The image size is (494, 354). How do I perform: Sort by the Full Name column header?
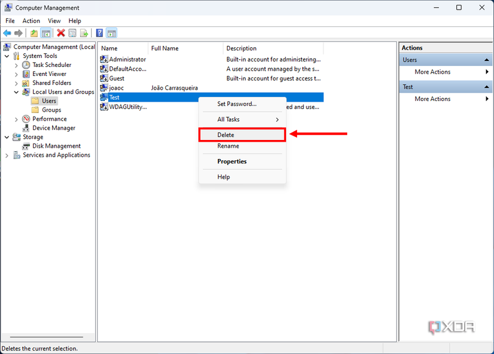point(186,48)
